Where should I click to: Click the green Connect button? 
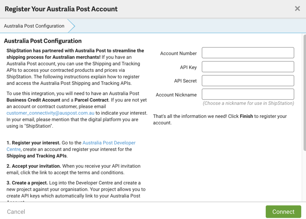tap(284, 212)
